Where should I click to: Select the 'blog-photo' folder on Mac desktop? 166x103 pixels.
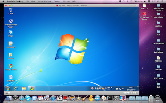158,15
